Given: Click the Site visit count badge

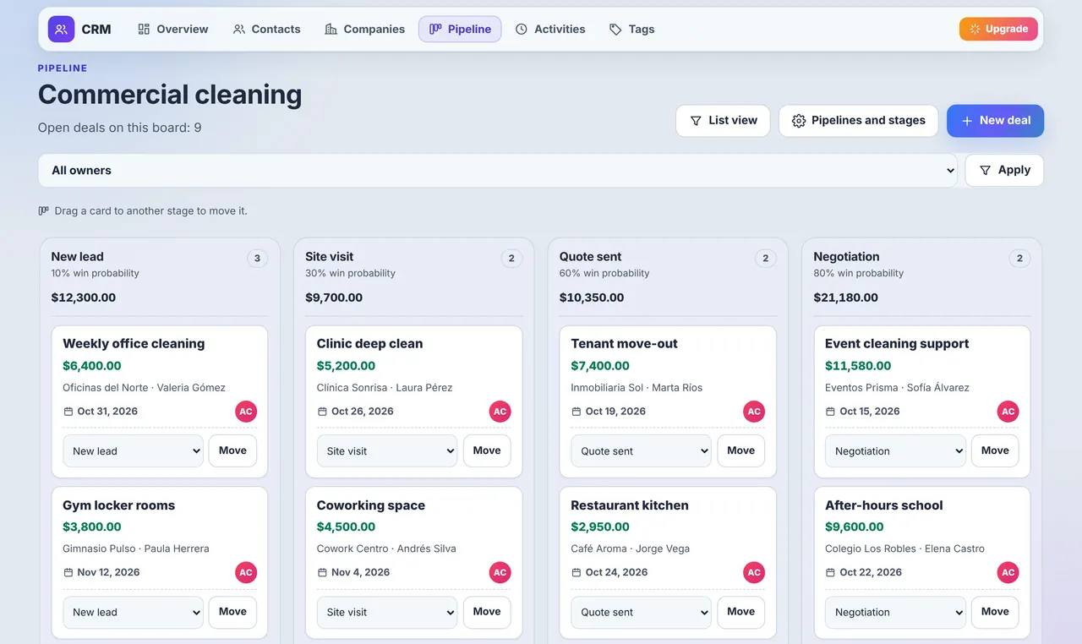Looking at the screenshot, I should (511, 259).
